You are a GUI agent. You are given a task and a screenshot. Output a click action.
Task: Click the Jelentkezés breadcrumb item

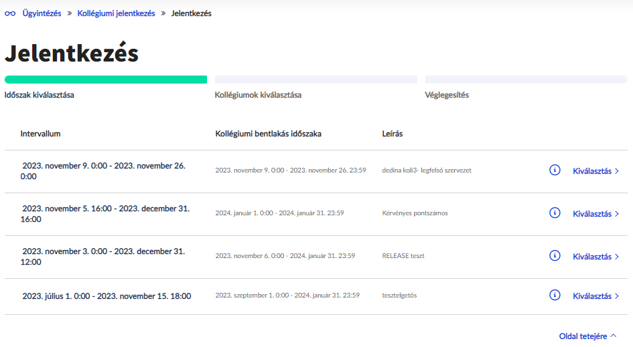[x=192, y=13]
